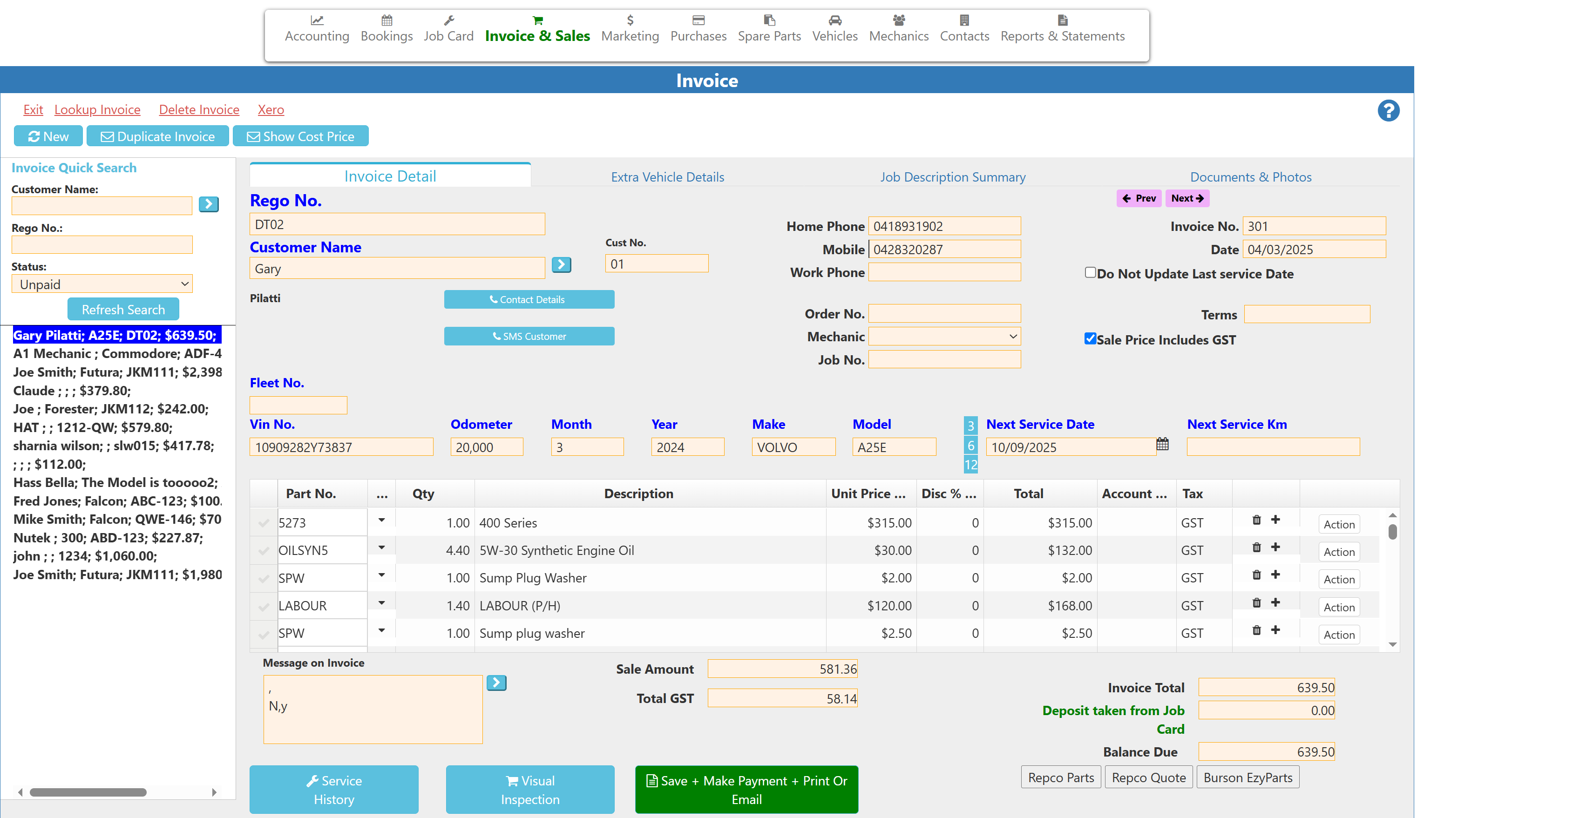1580x818 pixels.
Task: Delete the 400 Series line item
Action: tap(1257, 520)
